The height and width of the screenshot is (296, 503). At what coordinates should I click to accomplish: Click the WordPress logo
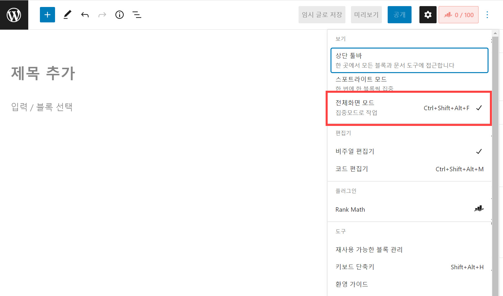(14, 15)
